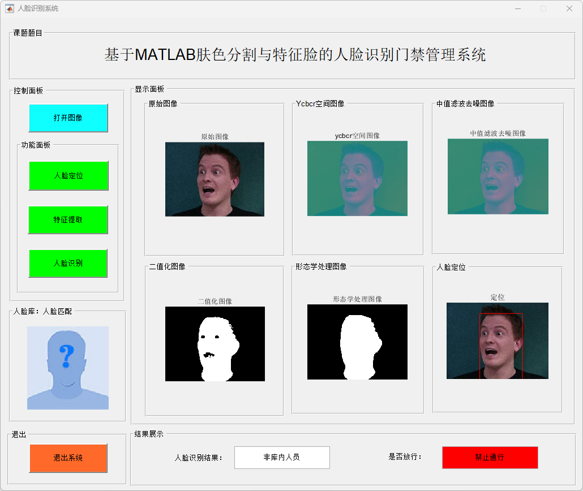This screenshot has width=583, height=491.
Task: Click the 人脸识别结果： label
Action: pos(199,458)
